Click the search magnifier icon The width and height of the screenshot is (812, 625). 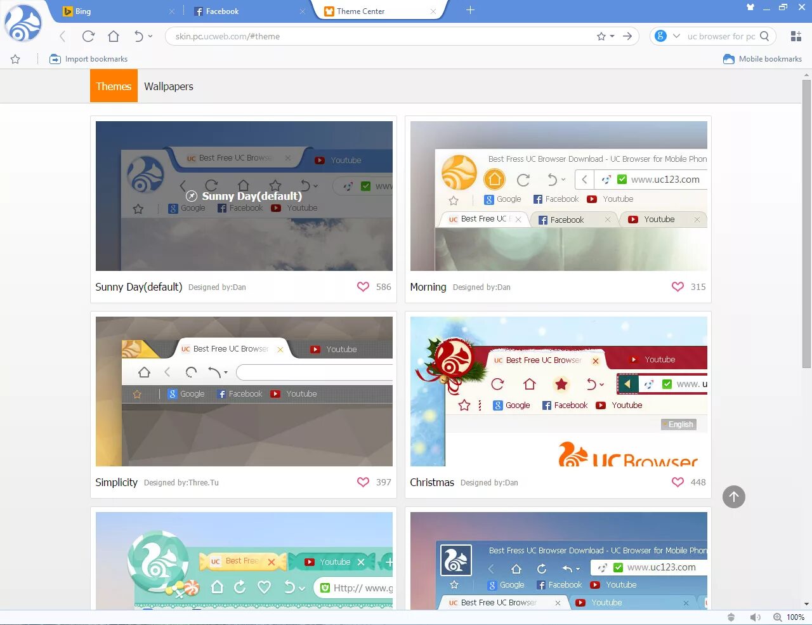pyautogui.click(x=765, y=36)
